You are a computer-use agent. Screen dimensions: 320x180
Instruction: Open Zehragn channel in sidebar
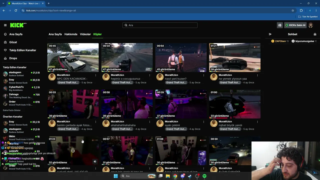coord(21,96)
